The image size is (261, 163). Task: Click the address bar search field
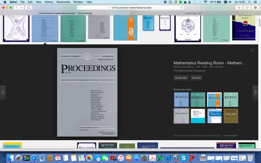(x=131, y=8)
